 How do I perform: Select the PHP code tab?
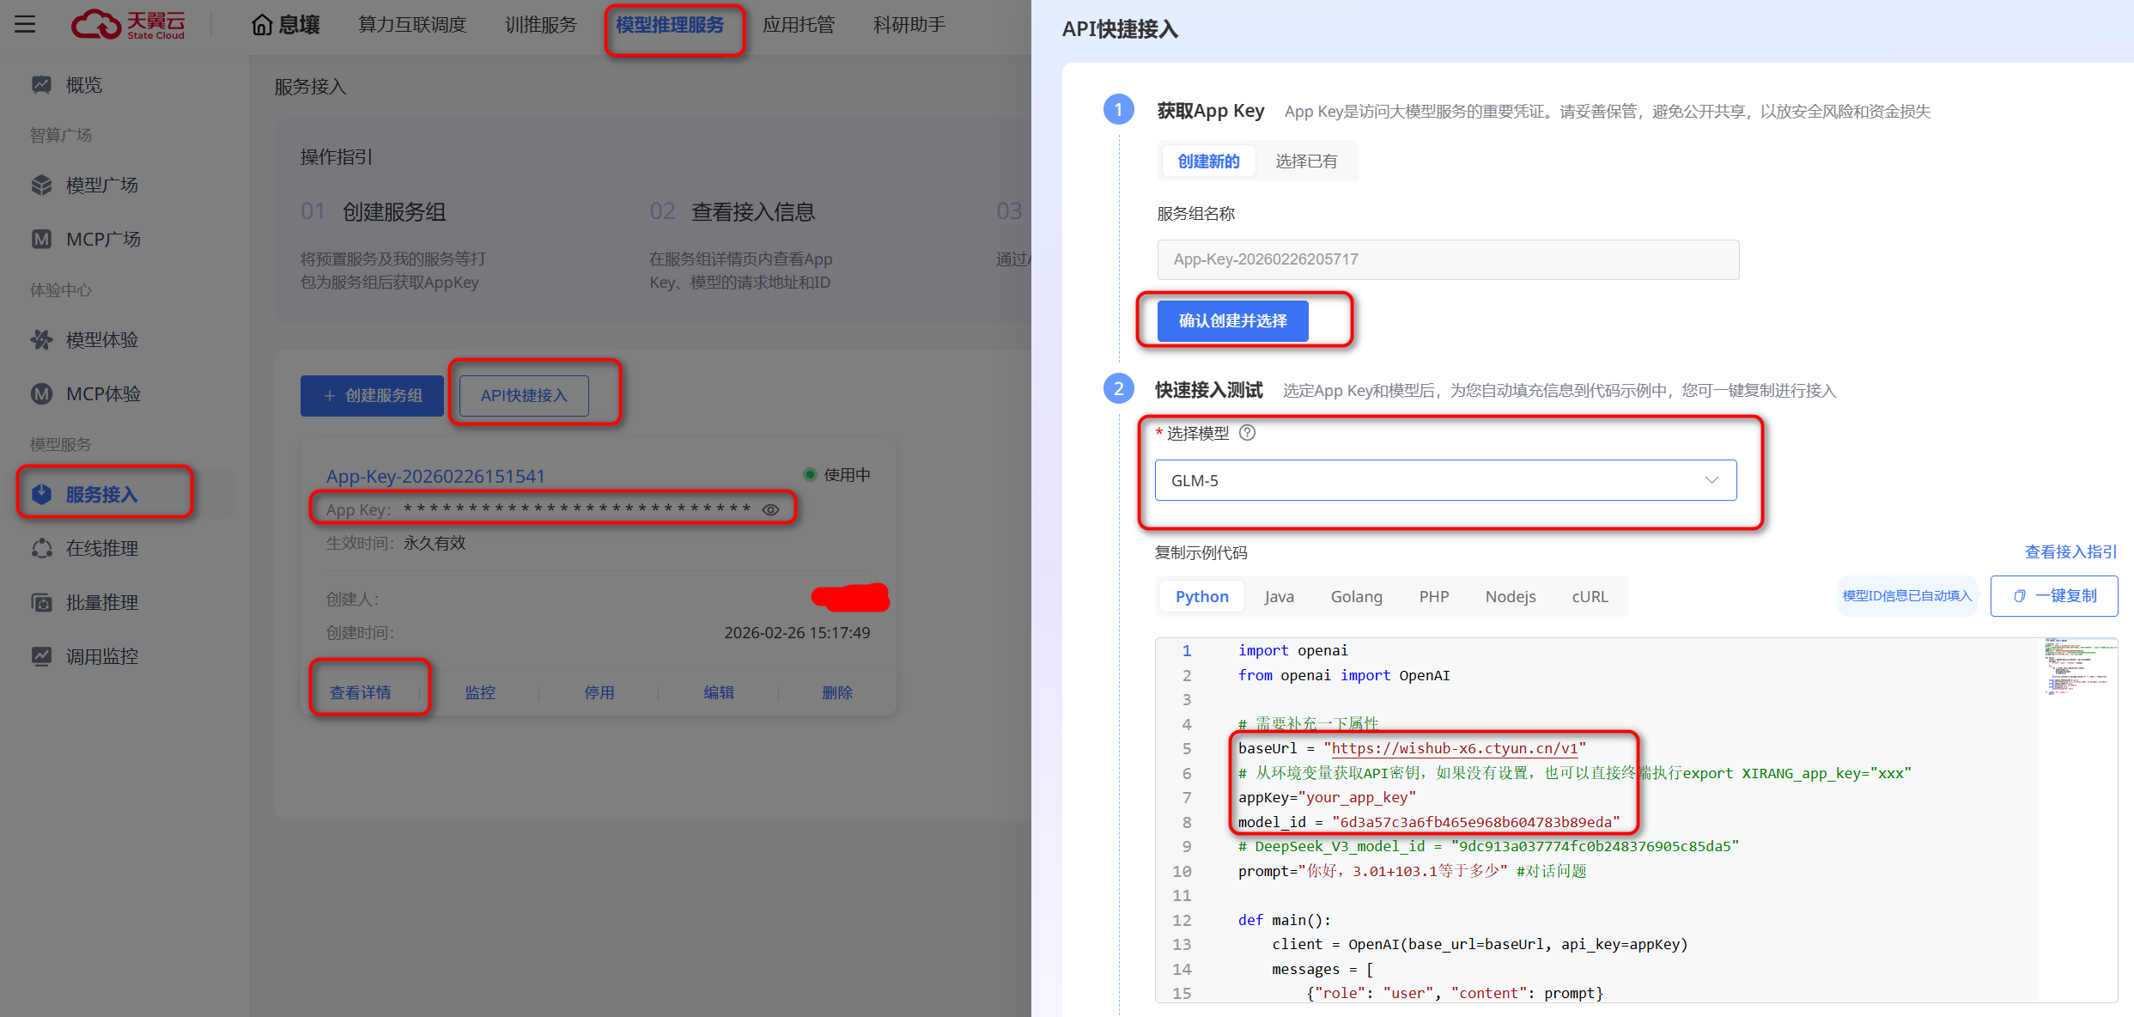(x=1434, y=596)
